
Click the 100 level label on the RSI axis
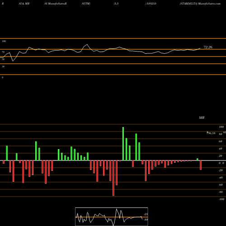click(x=4, y=41)
